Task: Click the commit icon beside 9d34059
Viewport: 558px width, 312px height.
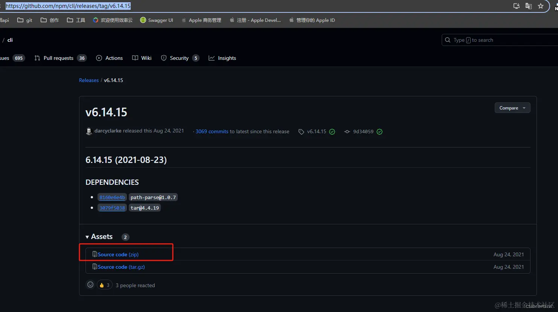Action: click(x=347, y=132)
